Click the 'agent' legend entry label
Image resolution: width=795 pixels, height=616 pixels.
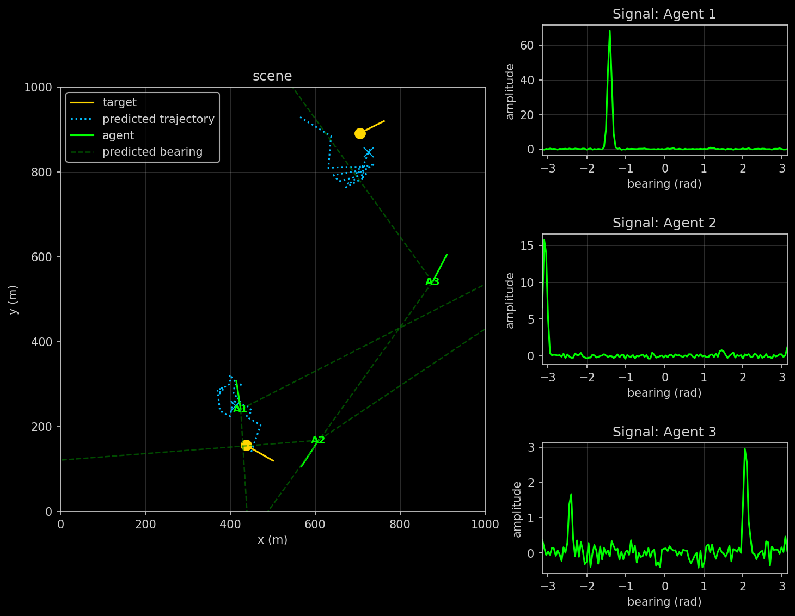pyautogui.click(x=118, y=135)
